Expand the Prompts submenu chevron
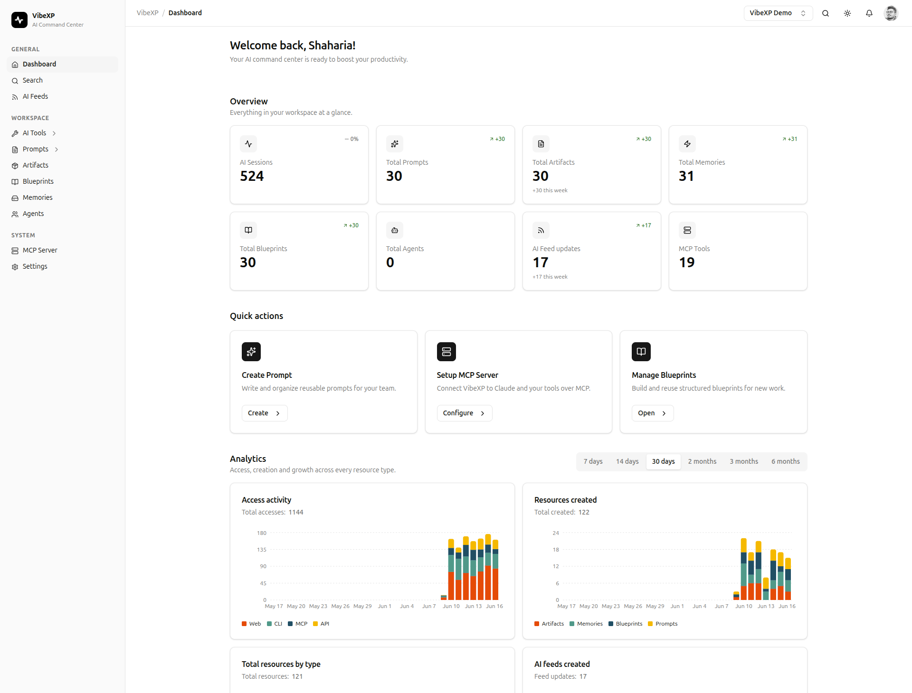The image size is (912, 693). pyautogui.click(x=57, y=150)
